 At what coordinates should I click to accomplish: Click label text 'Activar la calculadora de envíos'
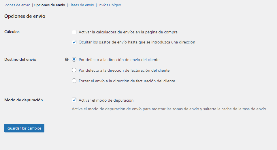click(x=107, y=32)
